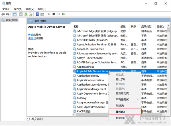Viewport: 171px width, 126px height.
Task: Click the show/hide console tree toolbar icon
Action: pyautogui.click(x=15, y=14)
